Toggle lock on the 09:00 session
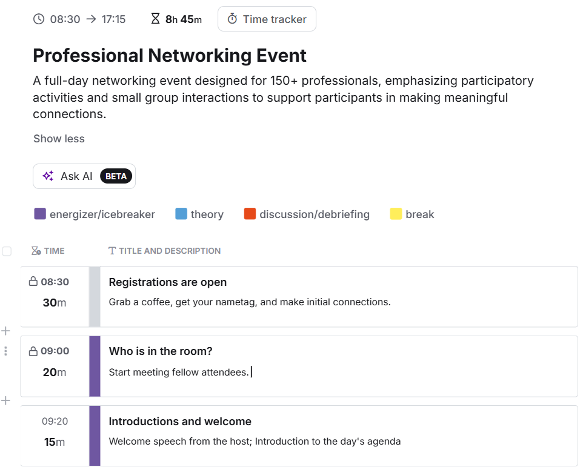The image size is (583, 467). click(33, 351)
